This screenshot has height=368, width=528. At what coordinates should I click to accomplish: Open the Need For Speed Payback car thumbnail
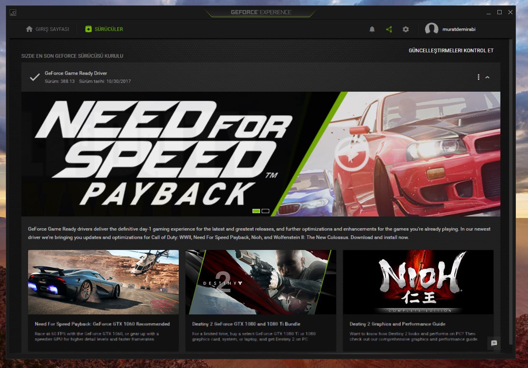103,282
